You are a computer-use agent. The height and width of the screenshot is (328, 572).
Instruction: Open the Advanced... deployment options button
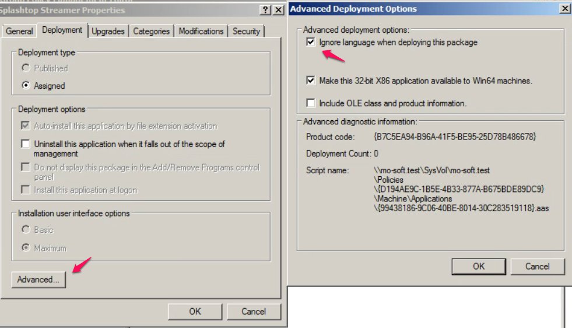pos(38,280)
